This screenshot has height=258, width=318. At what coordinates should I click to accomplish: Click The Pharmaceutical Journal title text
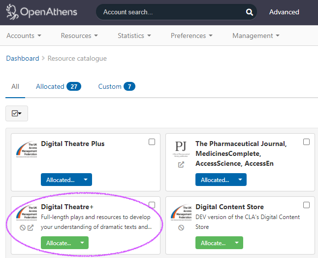point(241,153)
